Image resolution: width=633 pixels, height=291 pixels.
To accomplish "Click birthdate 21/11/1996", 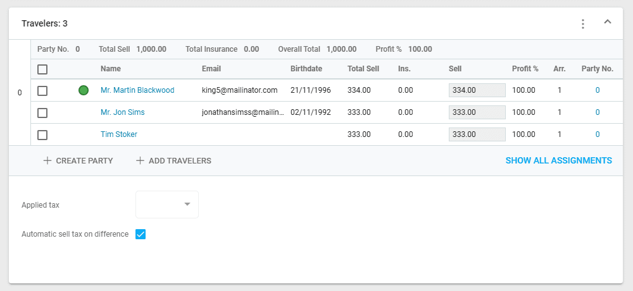I will (310, 90).
